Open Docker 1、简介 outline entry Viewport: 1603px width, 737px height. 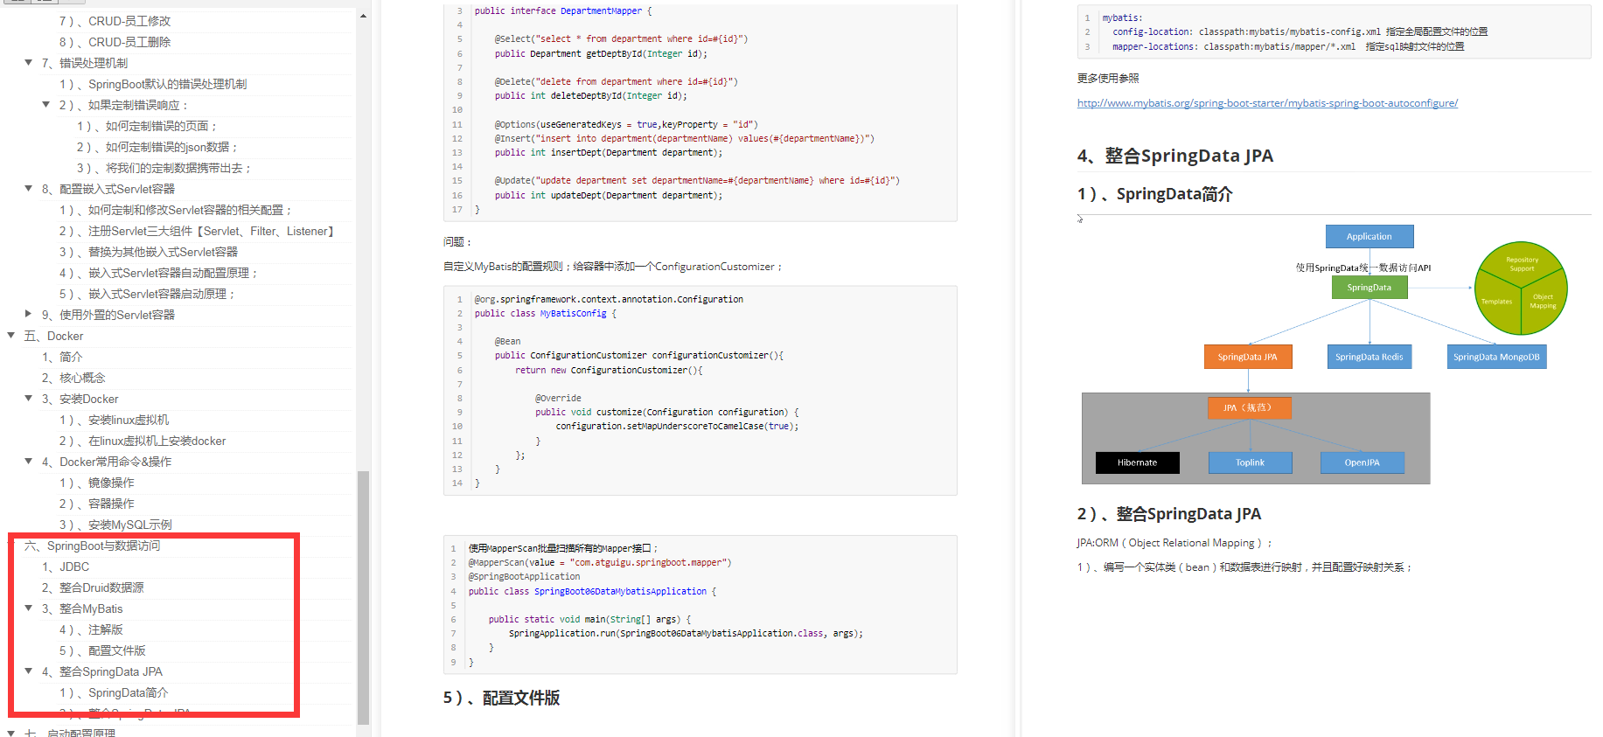point(61,357)
